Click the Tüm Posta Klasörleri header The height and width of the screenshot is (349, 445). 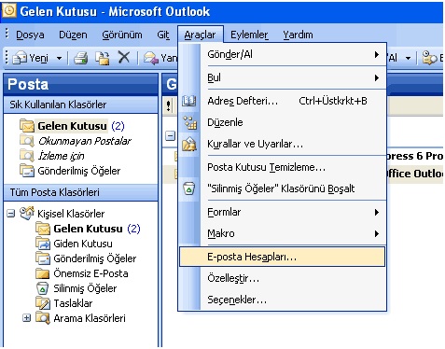[81, 192]
